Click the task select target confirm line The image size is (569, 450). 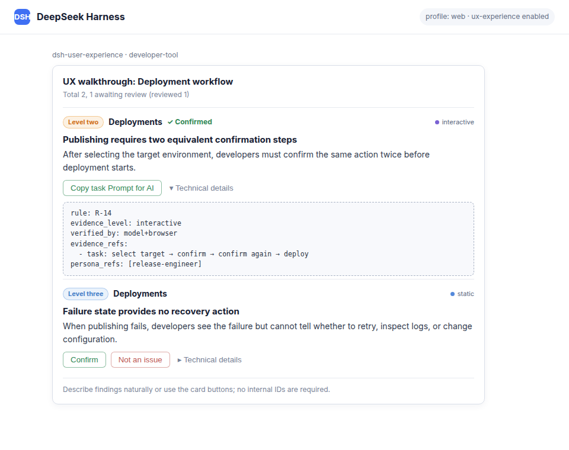pos(194,254)
